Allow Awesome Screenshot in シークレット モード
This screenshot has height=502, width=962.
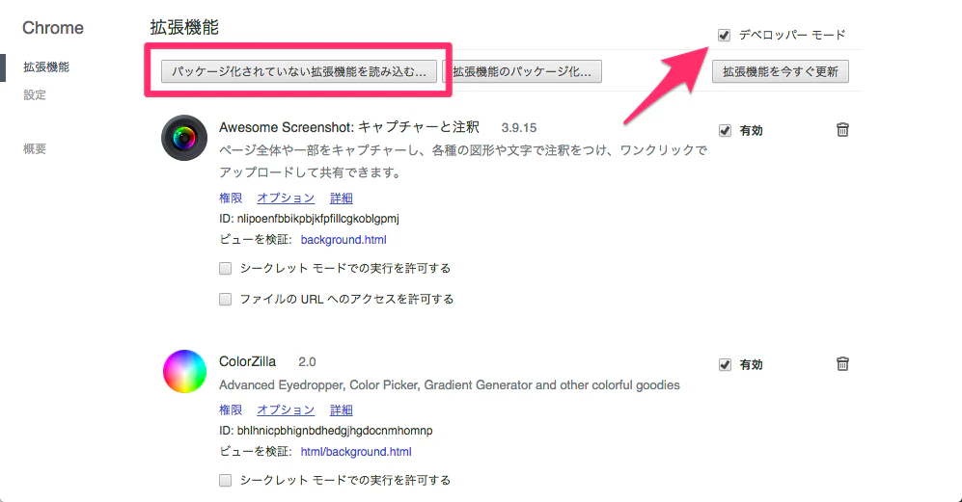click(x=225, y=269)
